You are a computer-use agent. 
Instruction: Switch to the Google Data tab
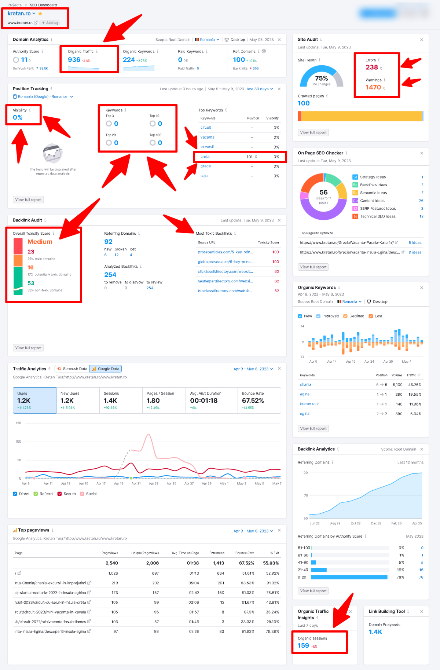tap(106, 369)
